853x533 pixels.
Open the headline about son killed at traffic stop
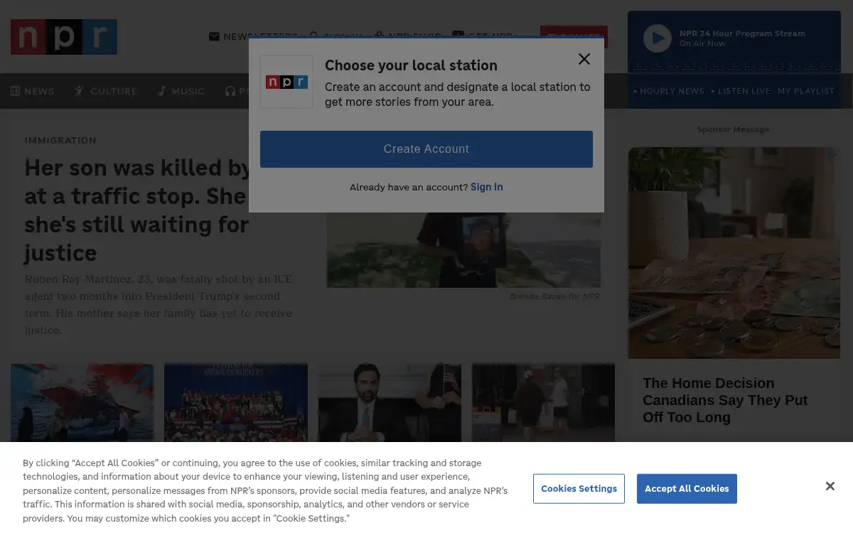[x=137, y=210]
